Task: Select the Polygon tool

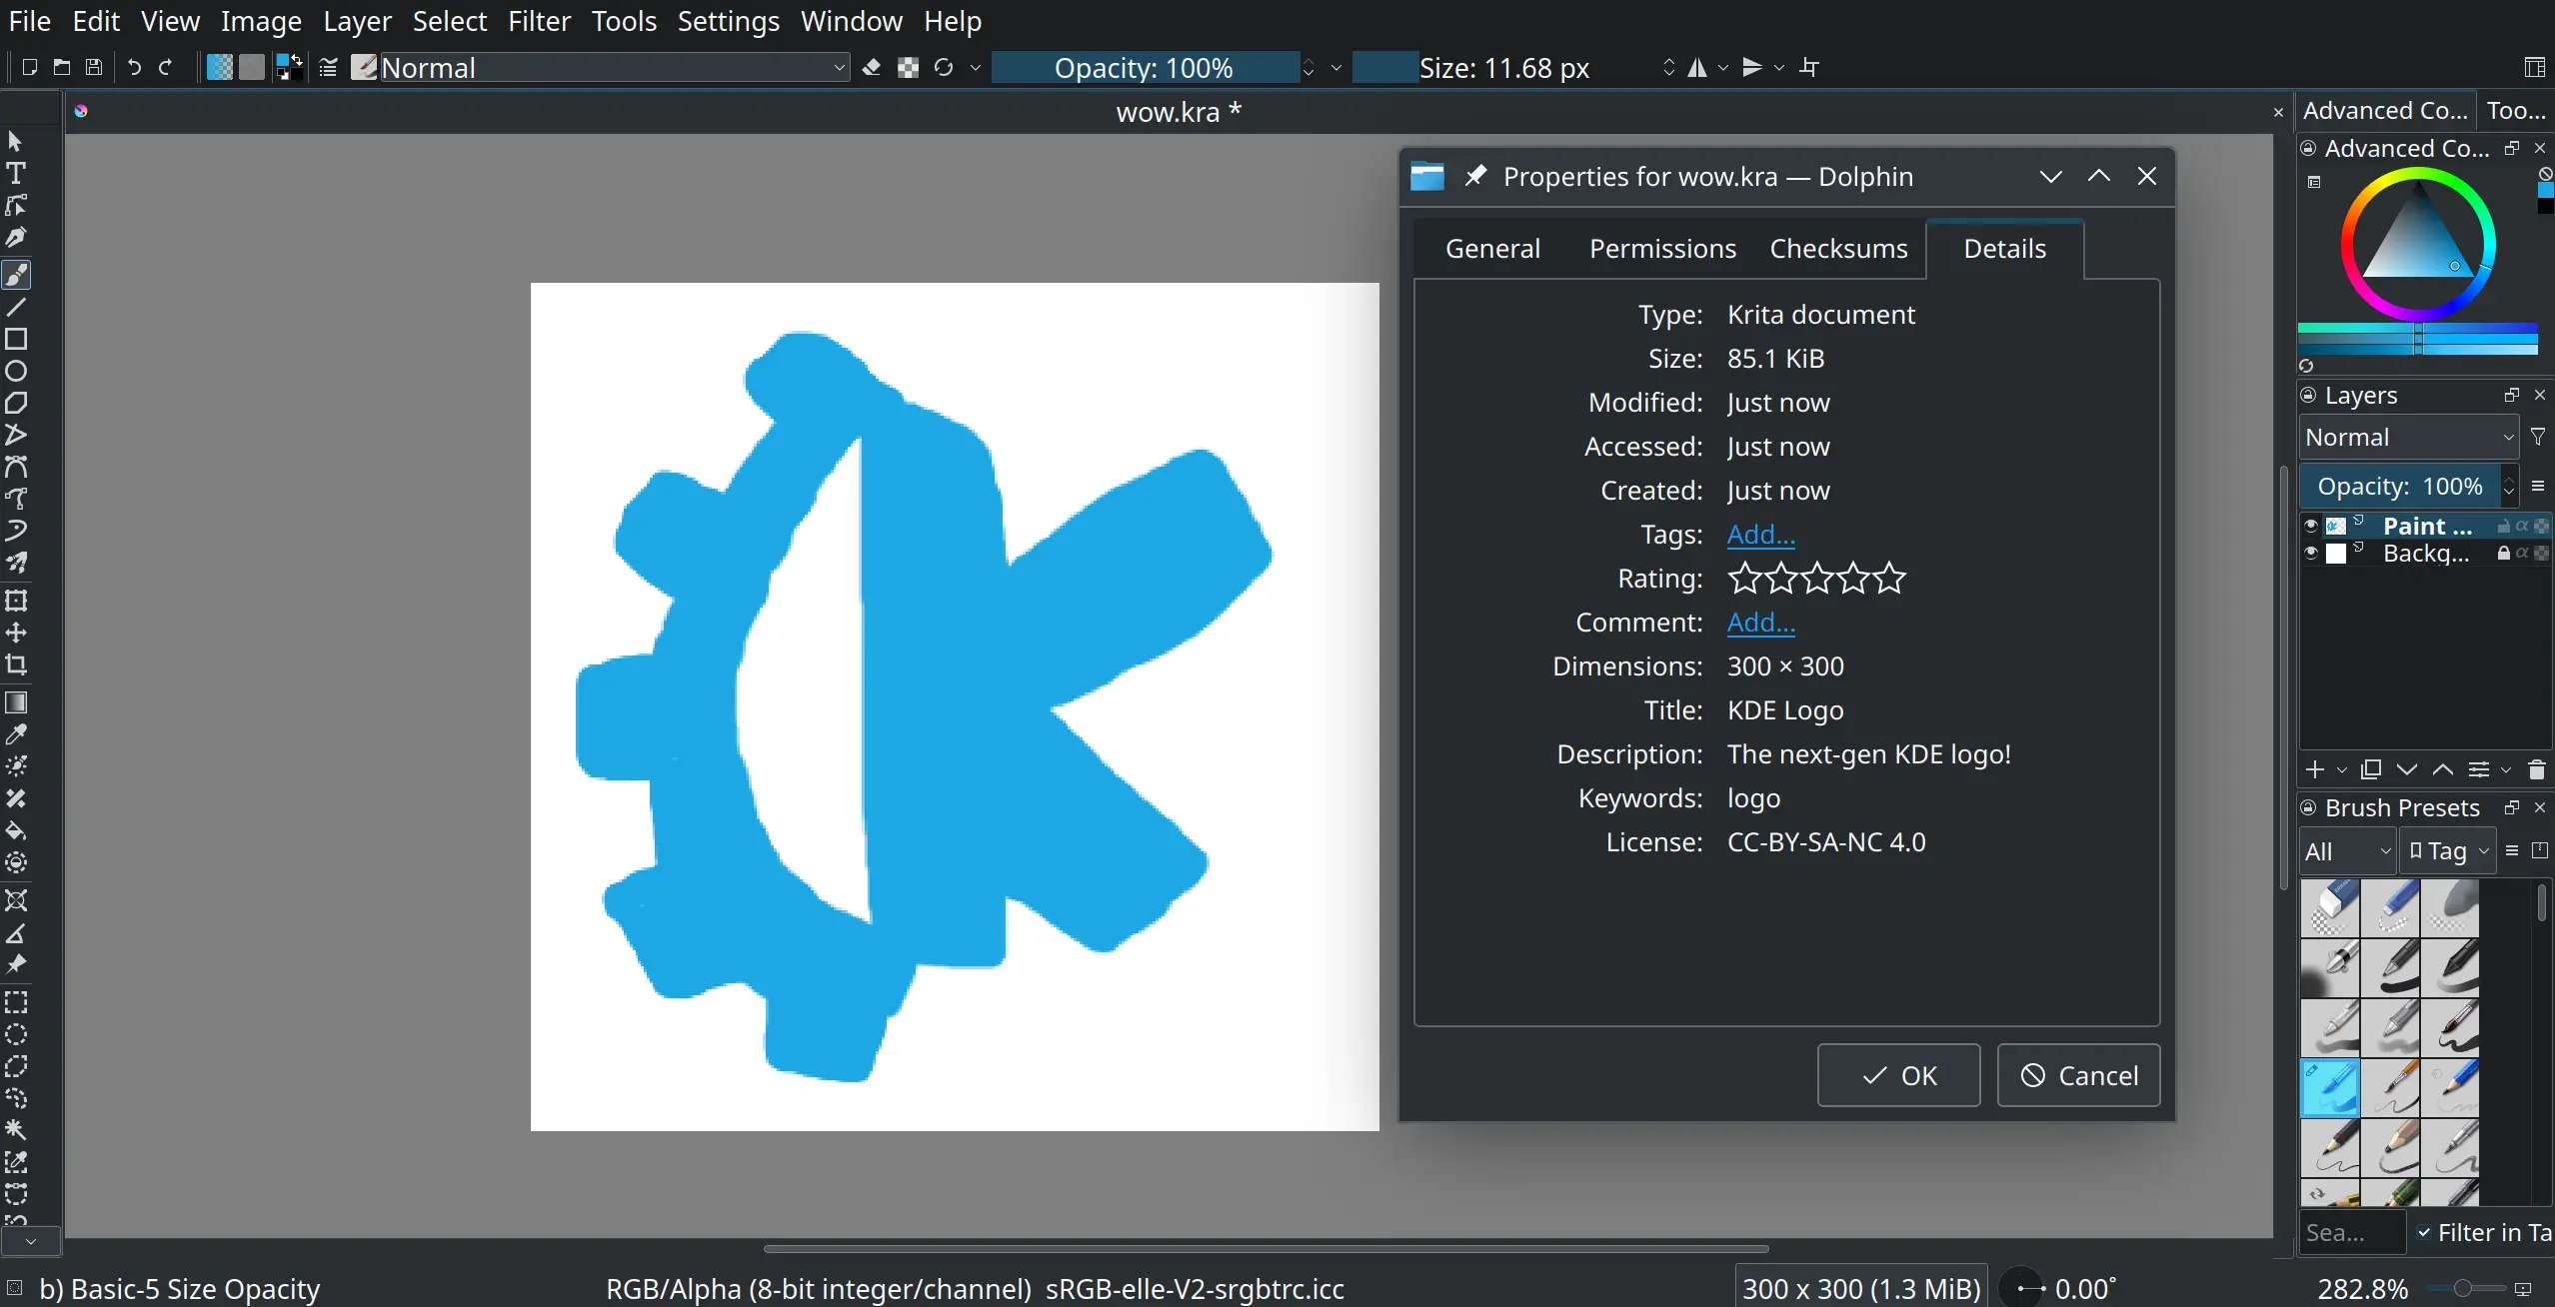Action: pyautogui.click(x=16, y=403)
